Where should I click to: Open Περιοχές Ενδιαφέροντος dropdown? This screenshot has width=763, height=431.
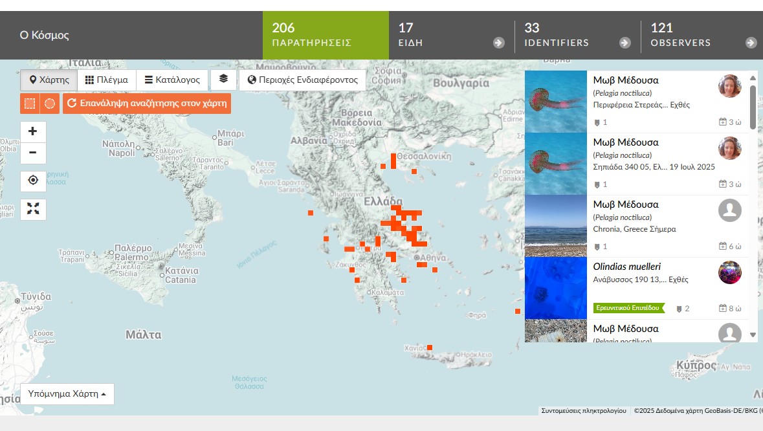302,80
